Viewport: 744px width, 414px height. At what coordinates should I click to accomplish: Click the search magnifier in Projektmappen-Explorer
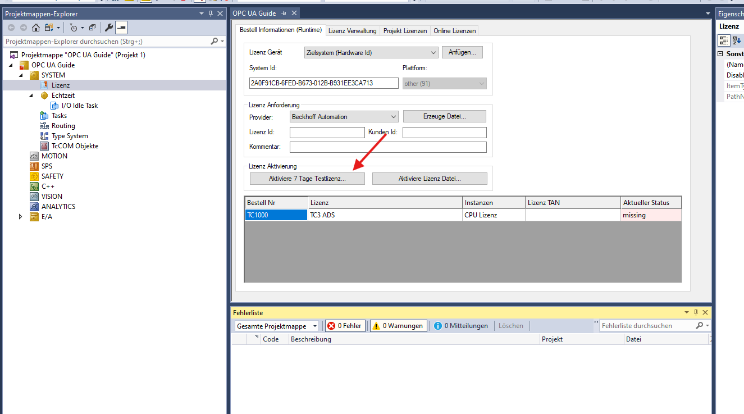214,42
